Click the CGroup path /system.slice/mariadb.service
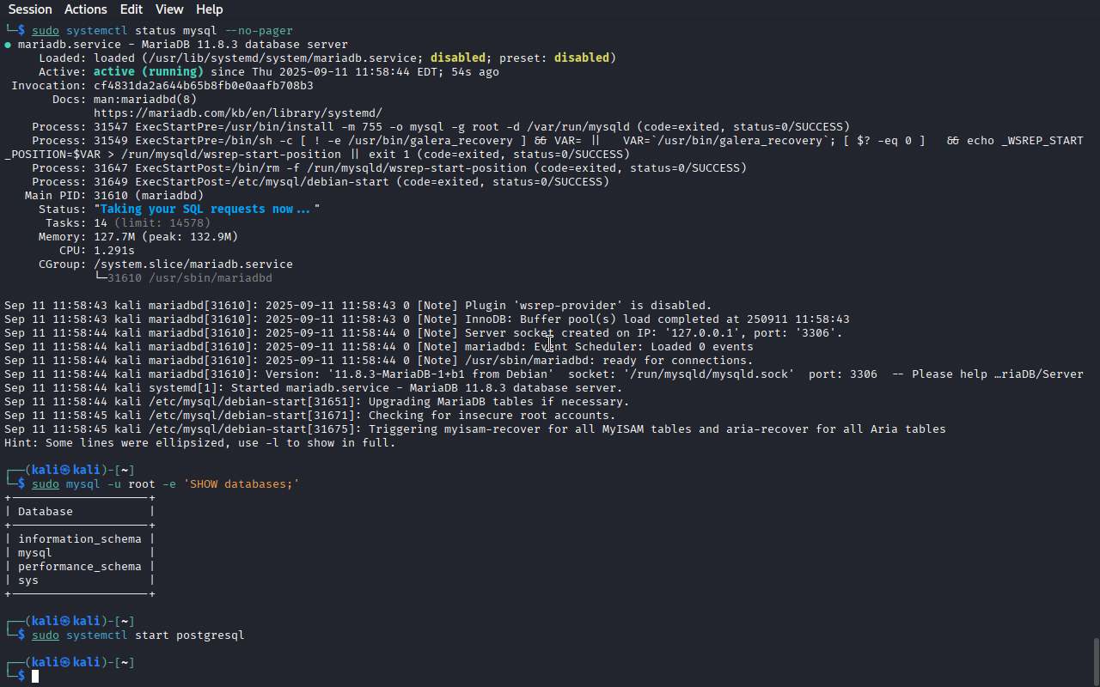This screenshot has height=687, width=1100. coord(193,264)
